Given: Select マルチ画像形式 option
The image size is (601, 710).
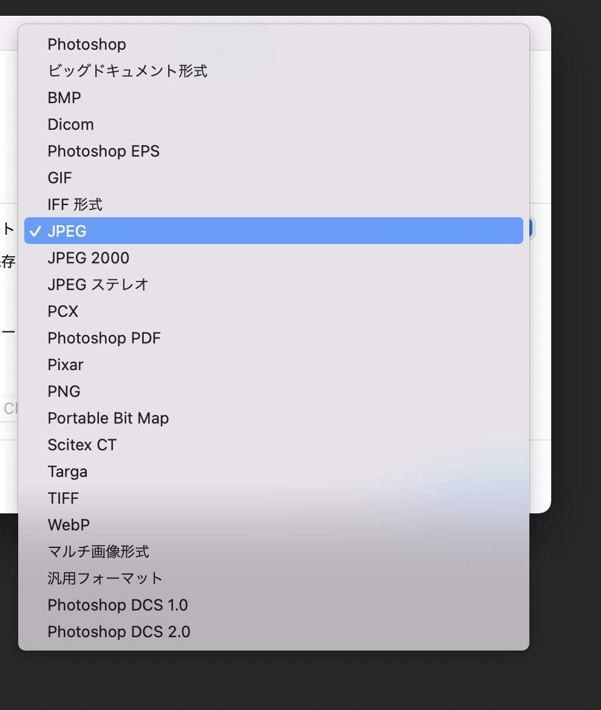Looking at the screenshot, I should click(x=274, y=552).
